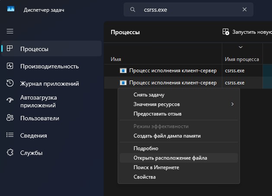Open the Процессы page in sidebar
The image size is (272, 196).
click(x=51, y=48)
